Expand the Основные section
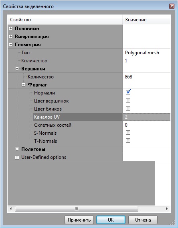178x228 pixels. [x=10, y=29]
